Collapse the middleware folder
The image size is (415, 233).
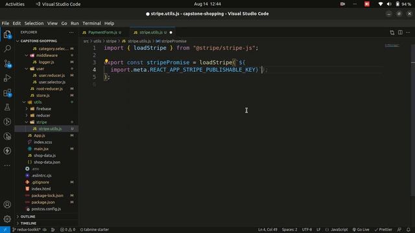pos(46,56)
